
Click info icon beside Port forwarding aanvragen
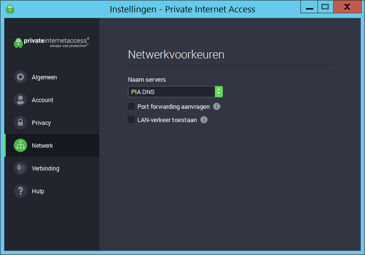coord(217,106)
